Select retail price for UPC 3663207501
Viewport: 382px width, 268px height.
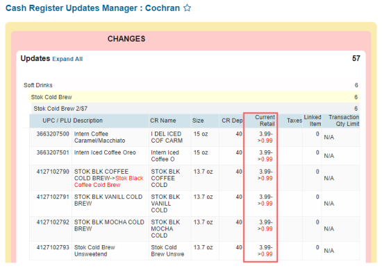point(265,156)
